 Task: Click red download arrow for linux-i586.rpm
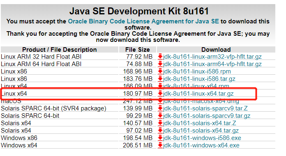point(160,71)
